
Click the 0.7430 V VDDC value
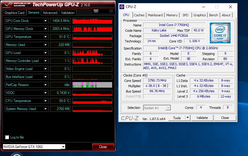(x=60, y=93)
